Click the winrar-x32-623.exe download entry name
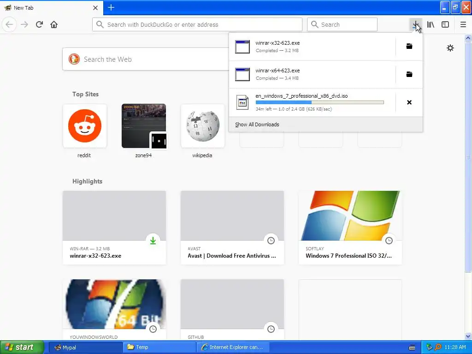The height and width of the screenshot is (354, 472). [x=277, y=43]
